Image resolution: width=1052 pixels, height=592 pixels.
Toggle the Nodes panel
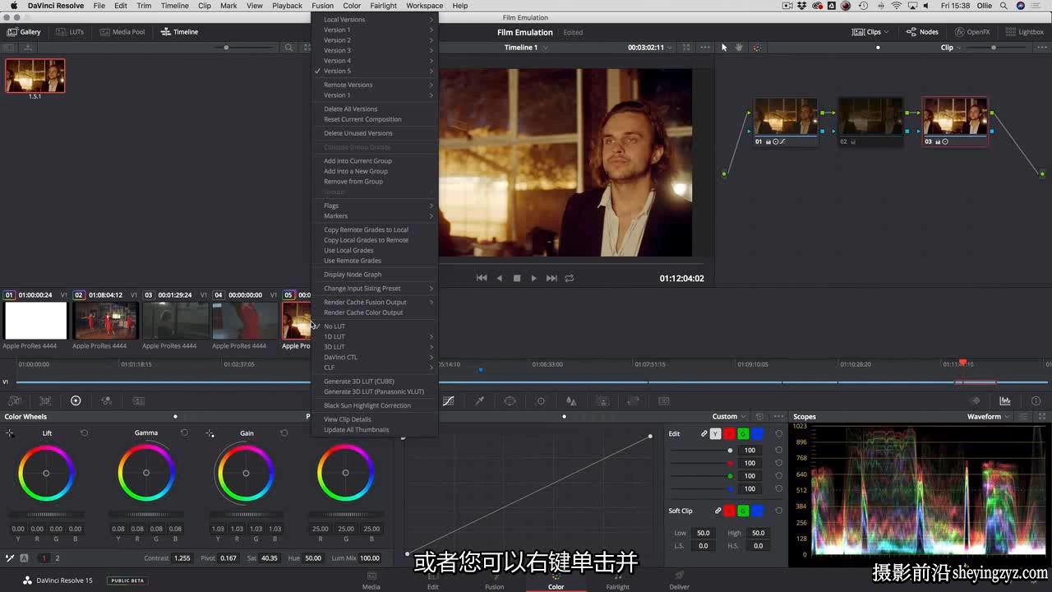pos(922,32)
